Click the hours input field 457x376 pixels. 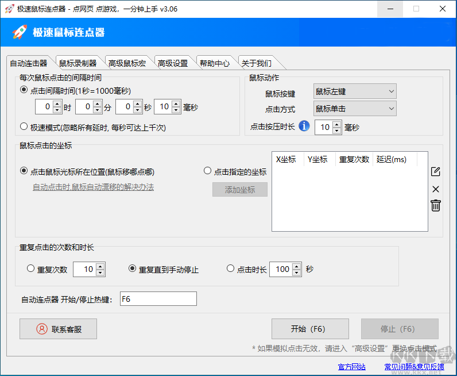coord(45,106)
